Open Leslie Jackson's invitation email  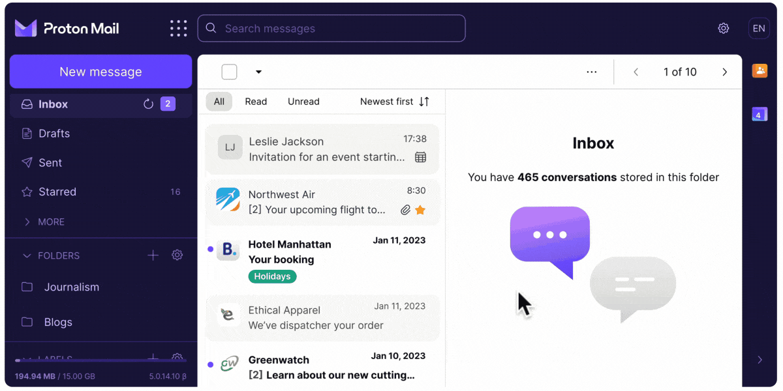[x=322, y=149]
